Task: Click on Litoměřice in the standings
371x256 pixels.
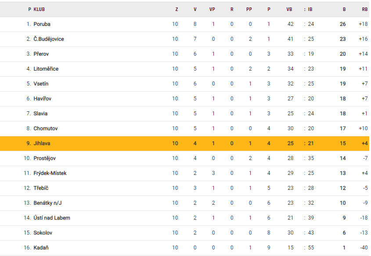Action: click(46, 69)
